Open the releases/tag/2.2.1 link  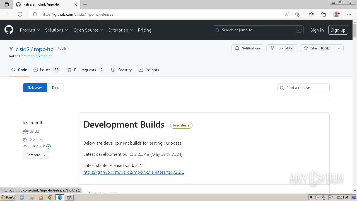pos(134,172)
